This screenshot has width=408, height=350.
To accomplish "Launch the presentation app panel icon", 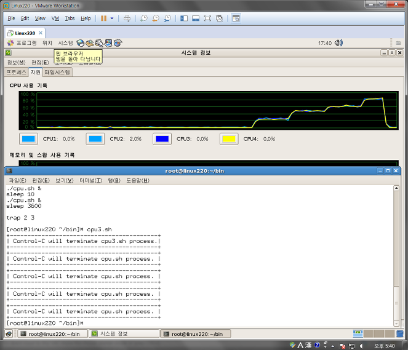I will [x=108, y=43].
